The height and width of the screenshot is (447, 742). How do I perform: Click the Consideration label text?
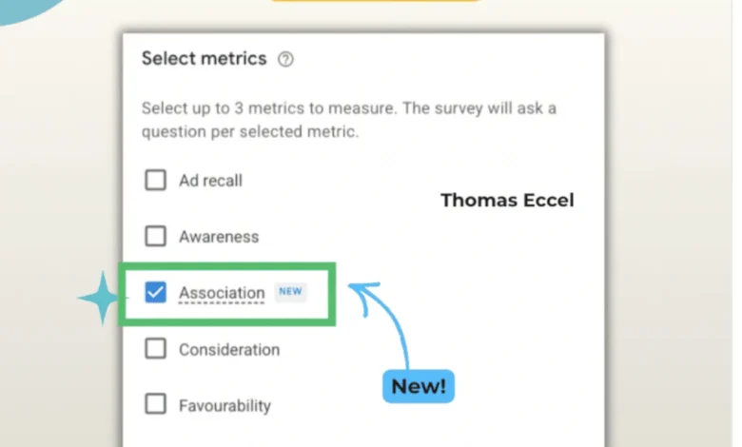229,350
